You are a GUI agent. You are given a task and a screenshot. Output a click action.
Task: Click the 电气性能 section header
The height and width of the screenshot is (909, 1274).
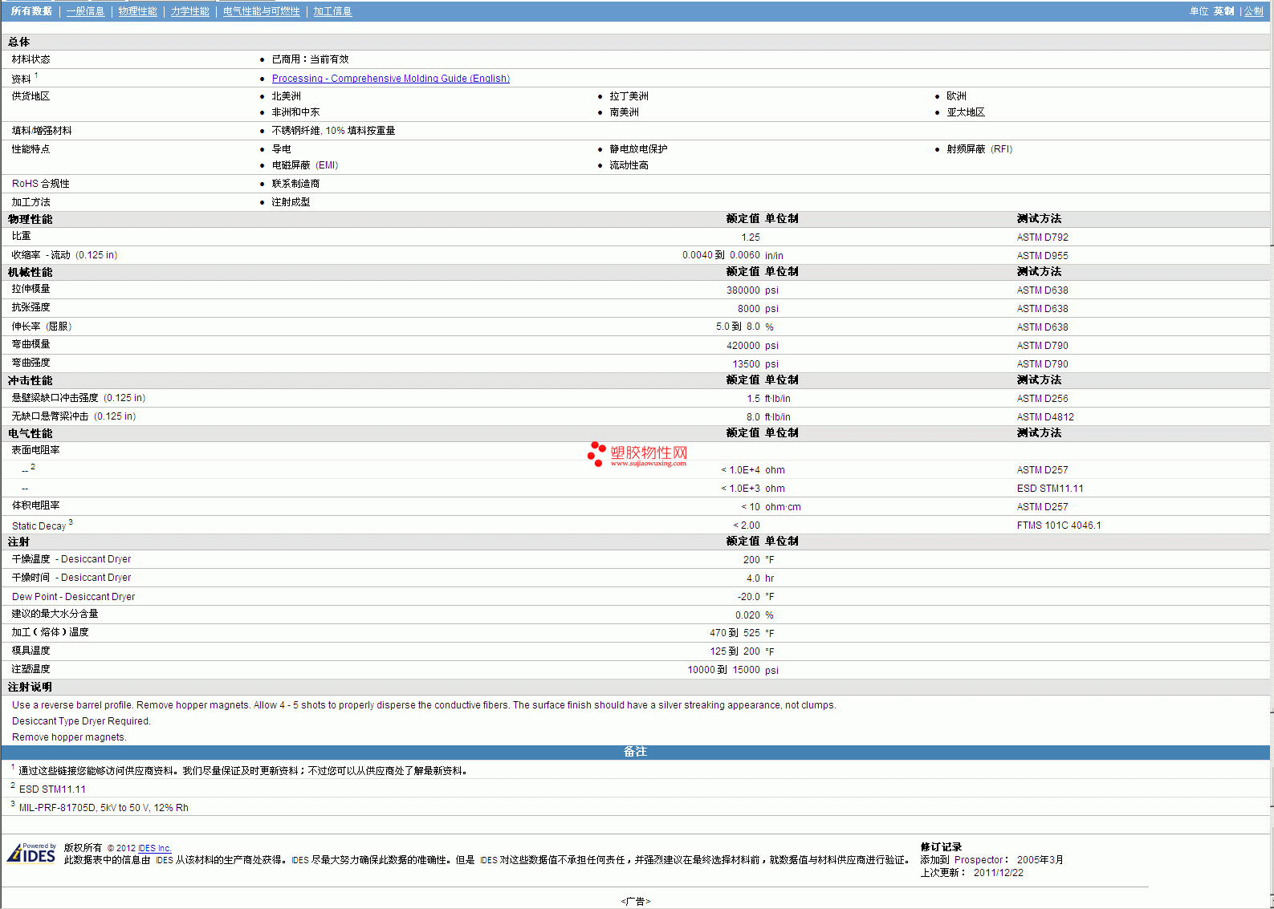click(x=31, y=433)
